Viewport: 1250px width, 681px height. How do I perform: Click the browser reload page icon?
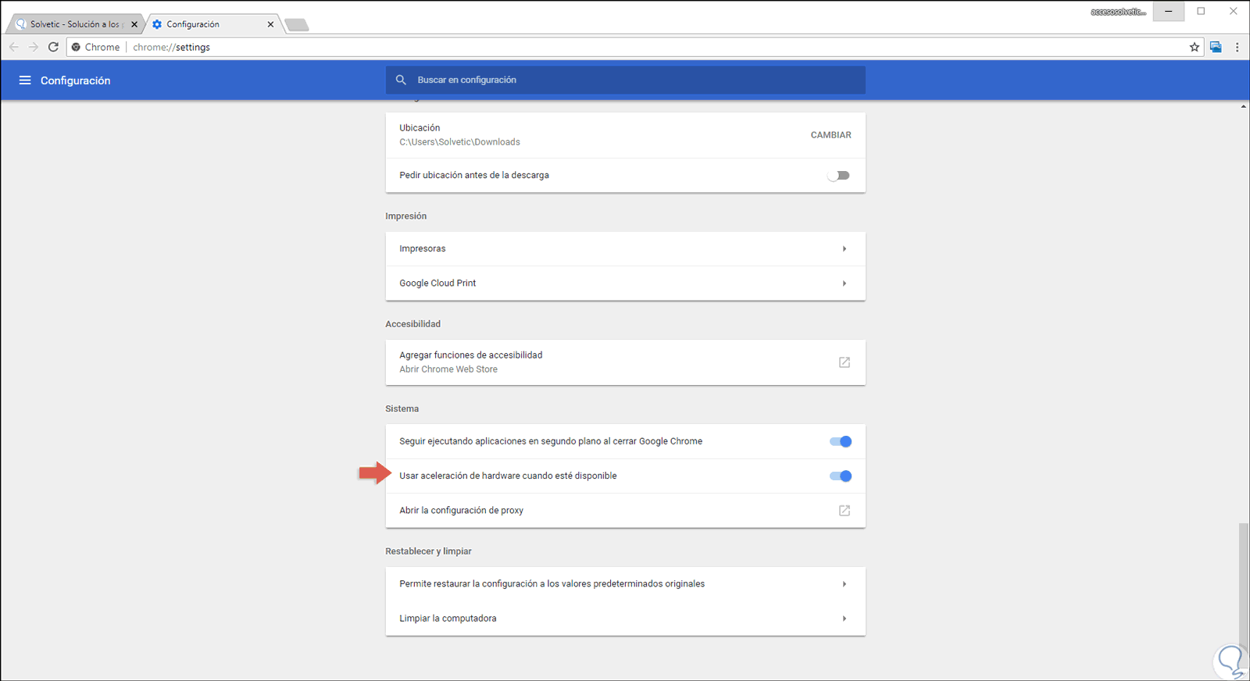pyautogui.click(x=53, y=47)
